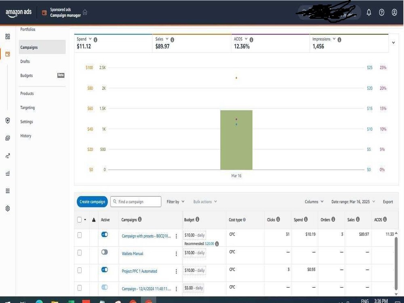Edit the $10.00 daily budget for Wallets Manual
The width and height of the screenshot is (404, 303).
coord(195,253)
